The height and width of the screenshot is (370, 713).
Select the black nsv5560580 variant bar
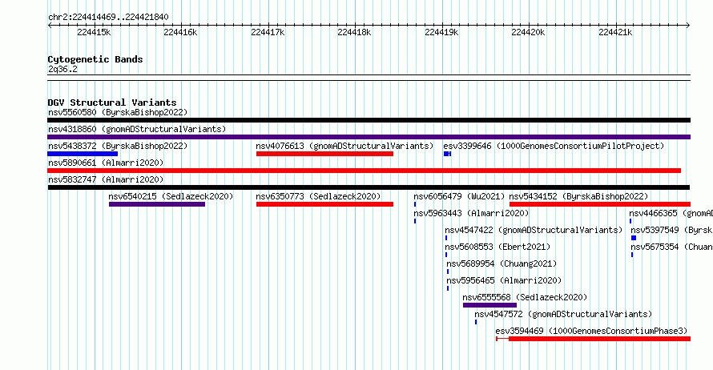[369, 120]
